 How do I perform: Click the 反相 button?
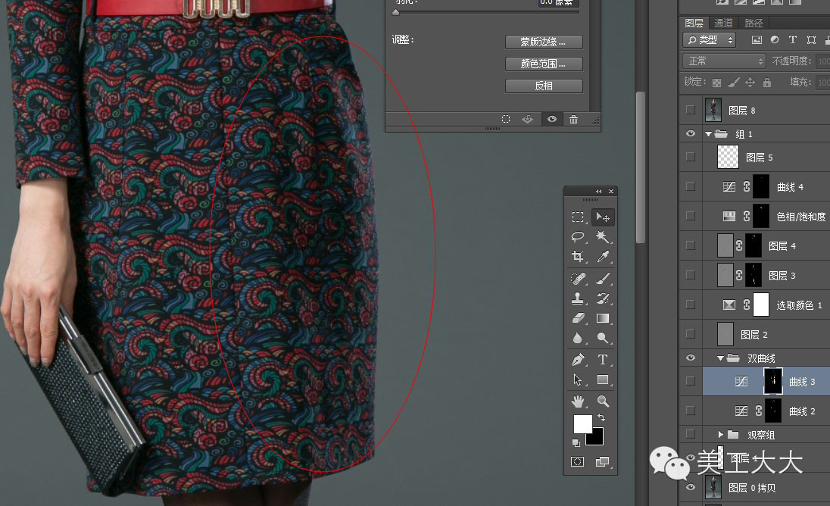coord(544,86)
